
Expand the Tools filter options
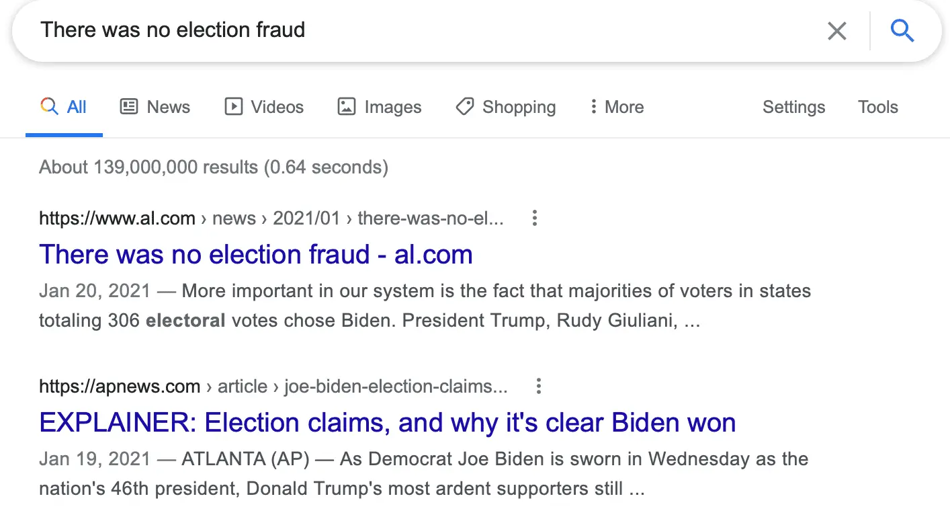pyautogui.click(x=877, y=107)
